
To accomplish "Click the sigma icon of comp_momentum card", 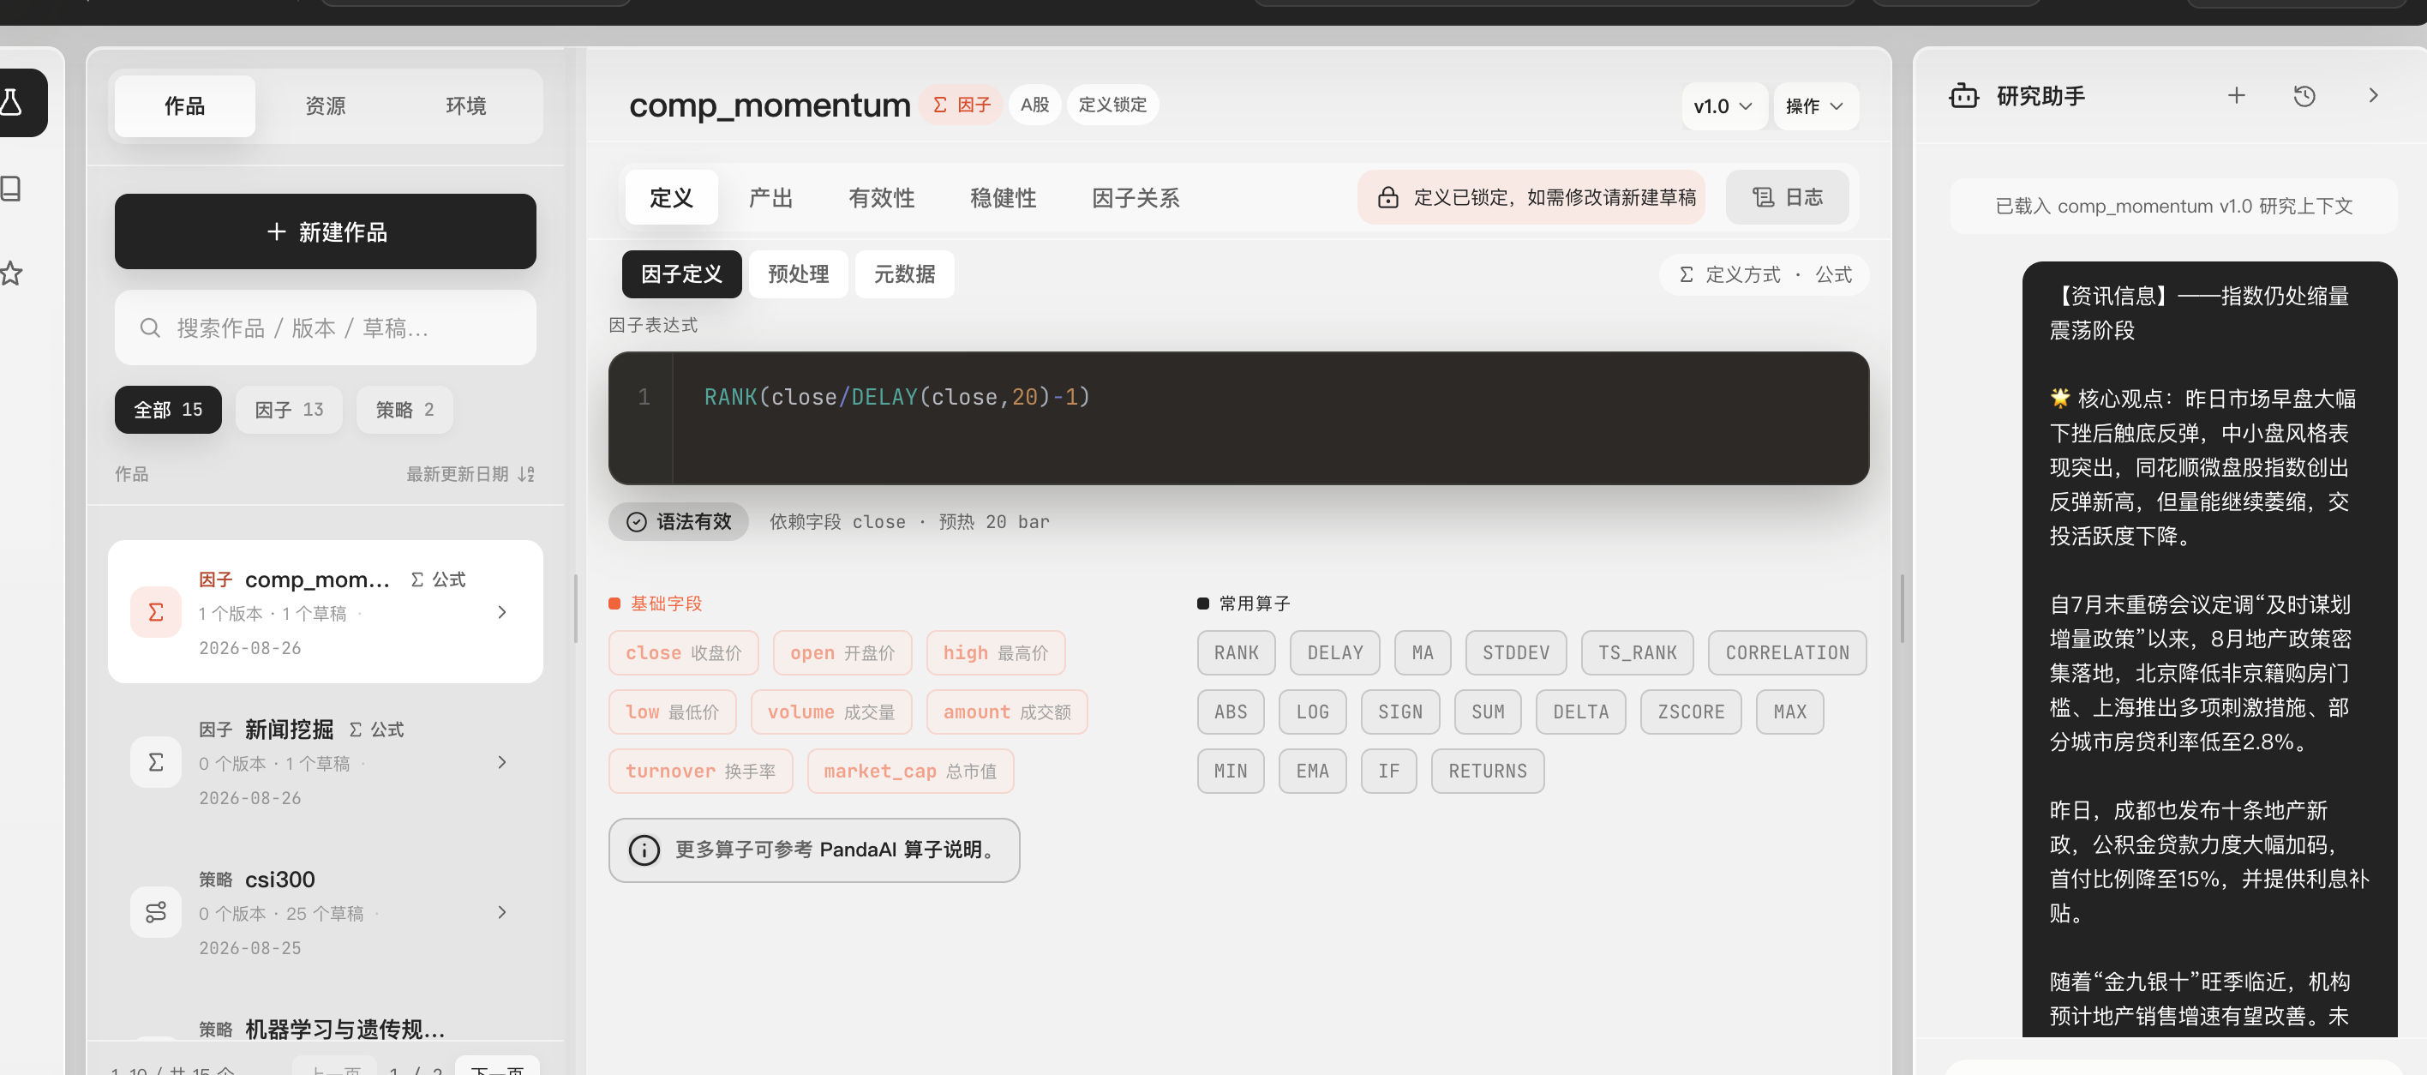I will (x=155, y=612).
